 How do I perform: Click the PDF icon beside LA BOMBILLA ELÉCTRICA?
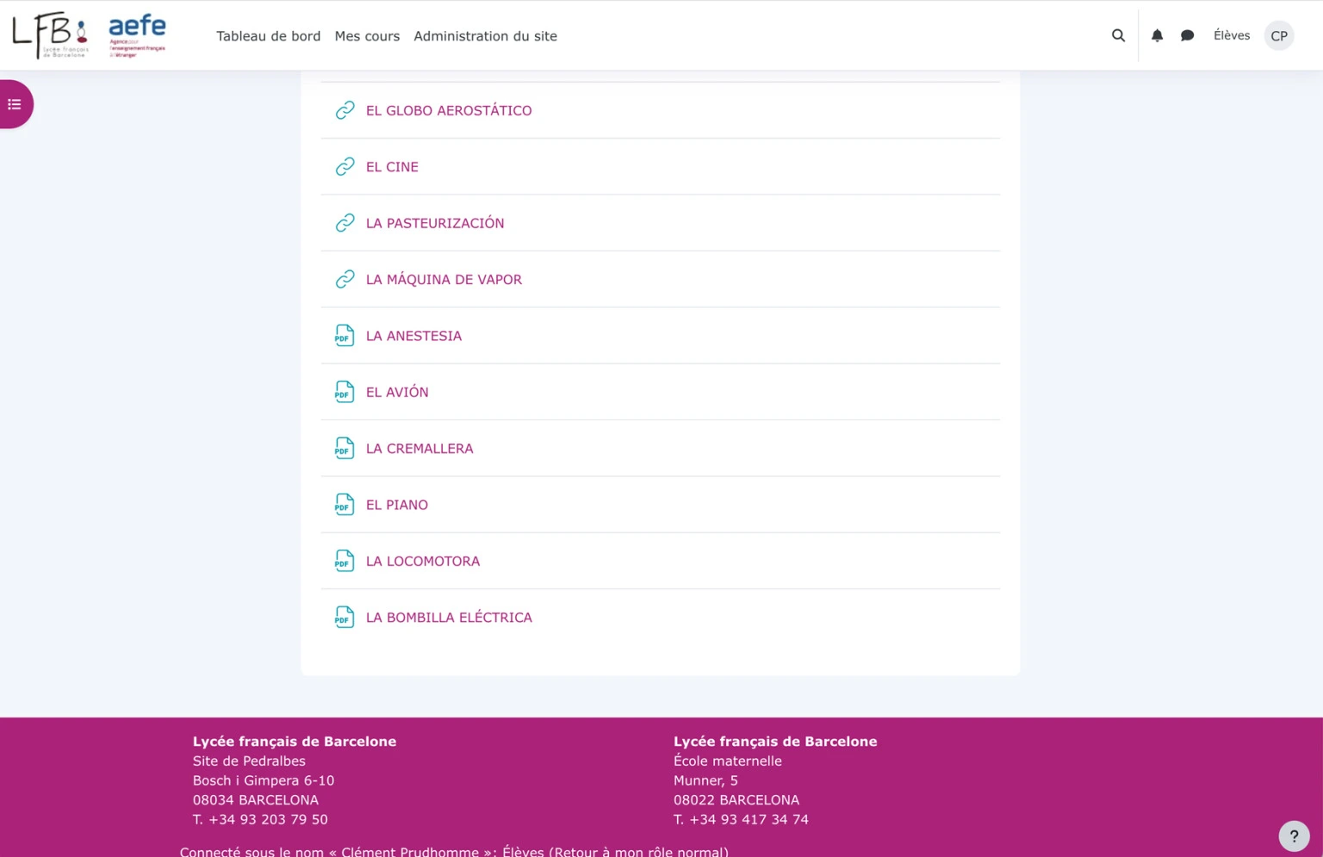(345, 617)
